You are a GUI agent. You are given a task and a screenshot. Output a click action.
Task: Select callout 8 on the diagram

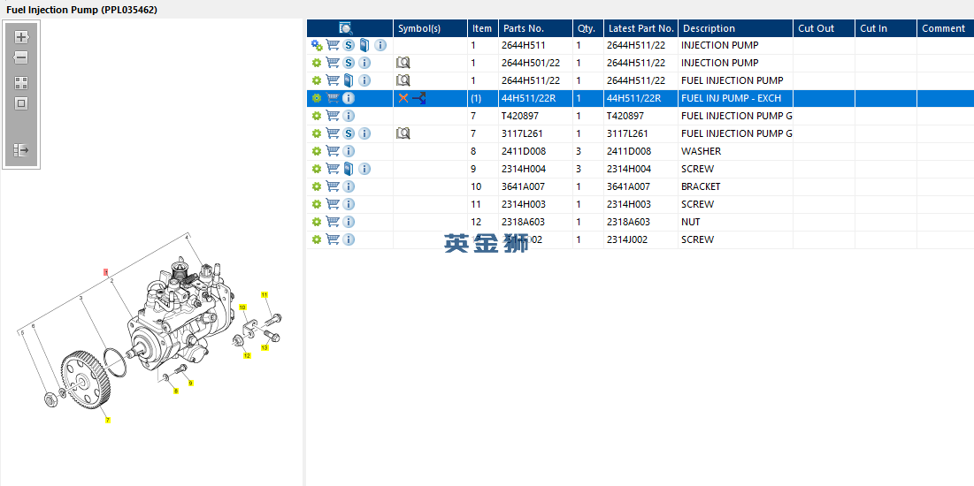(176, 391)
